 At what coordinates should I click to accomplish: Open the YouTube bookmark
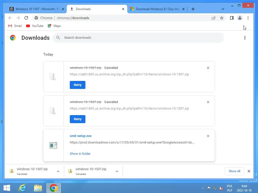coord(35,26)
